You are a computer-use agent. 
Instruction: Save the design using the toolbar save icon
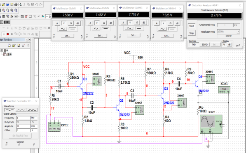(12, 5)
